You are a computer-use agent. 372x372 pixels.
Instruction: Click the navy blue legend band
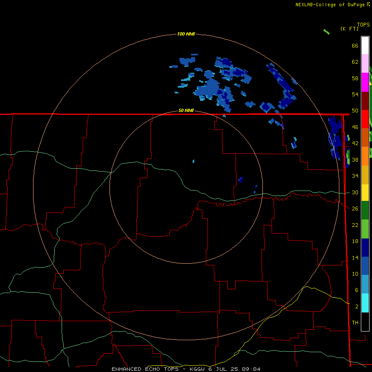pos(365,248)
